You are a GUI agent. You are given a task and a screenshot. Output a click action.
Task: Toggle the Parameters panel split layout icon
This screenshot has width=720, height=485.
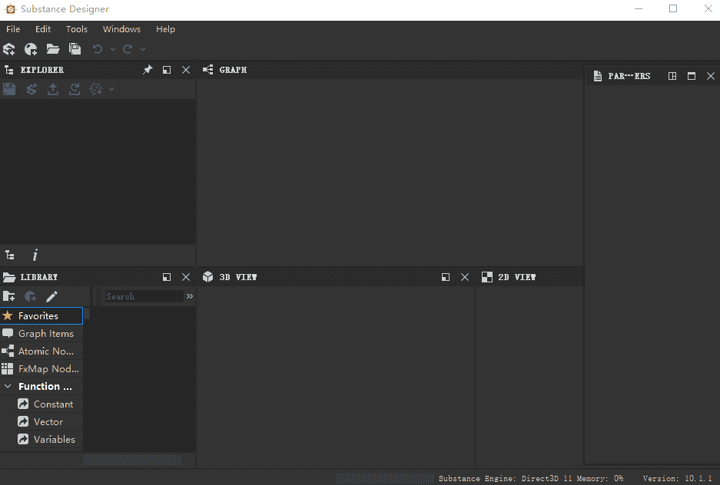[672, 76]
